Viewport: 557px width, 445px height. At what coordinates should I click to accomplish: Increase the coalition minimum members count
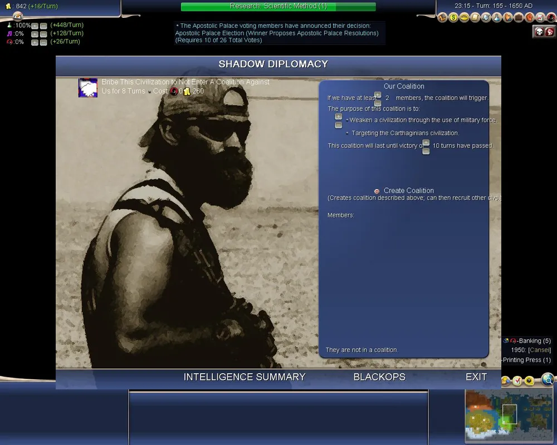coord(378,95)
